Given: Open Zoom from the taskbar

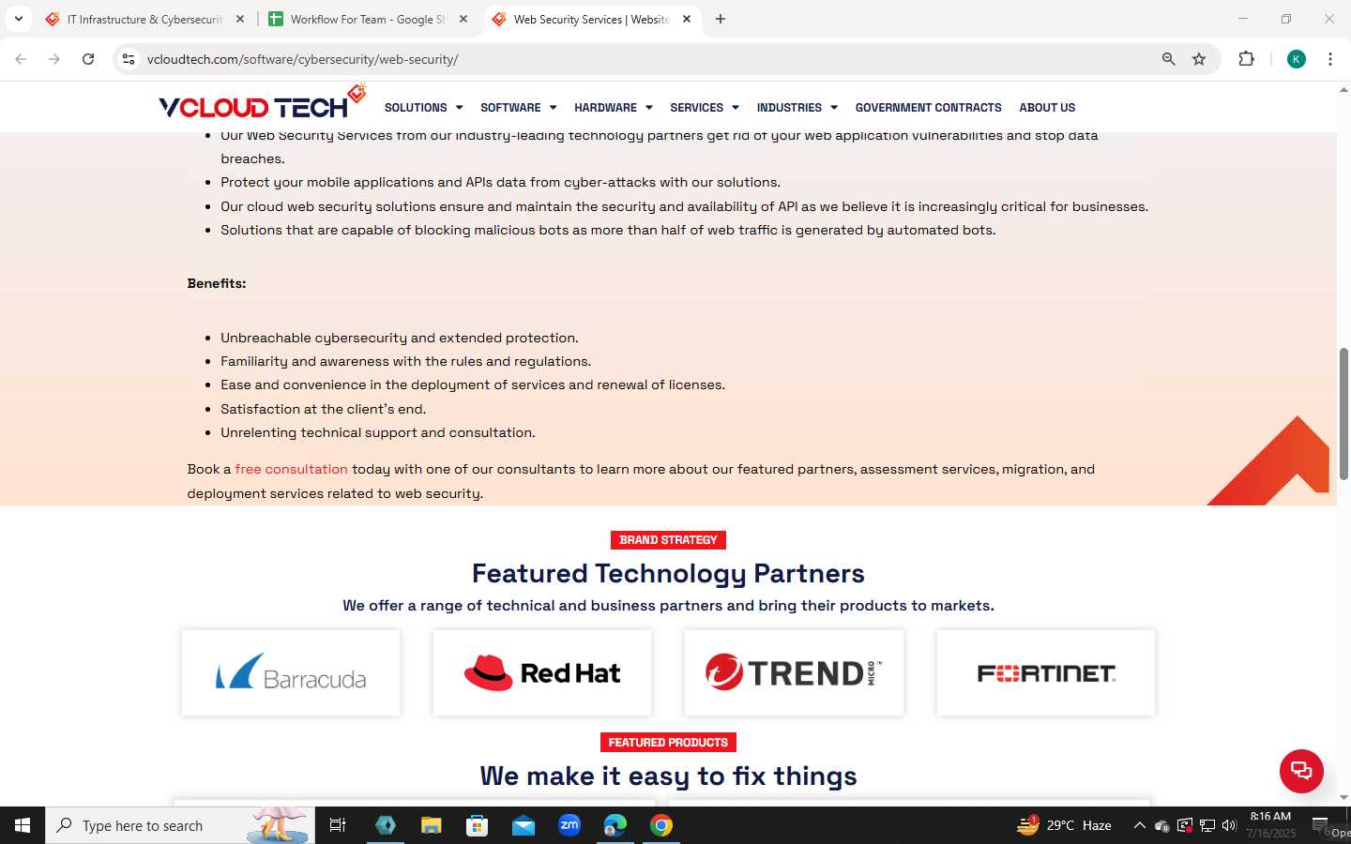Looking at the screenshot, I should (569, 825).
